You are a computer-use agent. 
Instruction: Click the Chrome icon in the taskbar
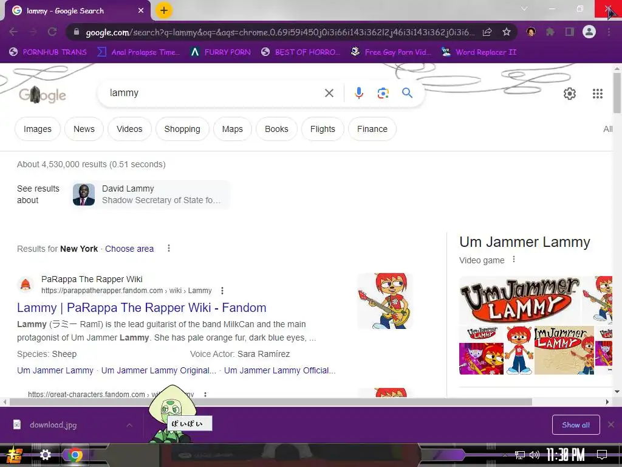click(x=75, y=455)
